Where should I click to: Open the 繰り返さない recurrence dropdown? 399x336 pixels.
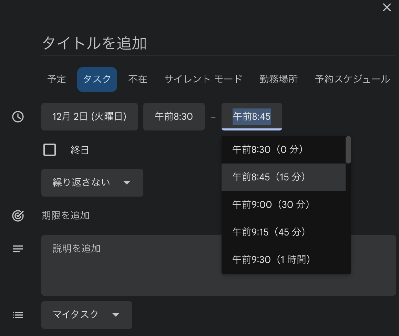92,183
